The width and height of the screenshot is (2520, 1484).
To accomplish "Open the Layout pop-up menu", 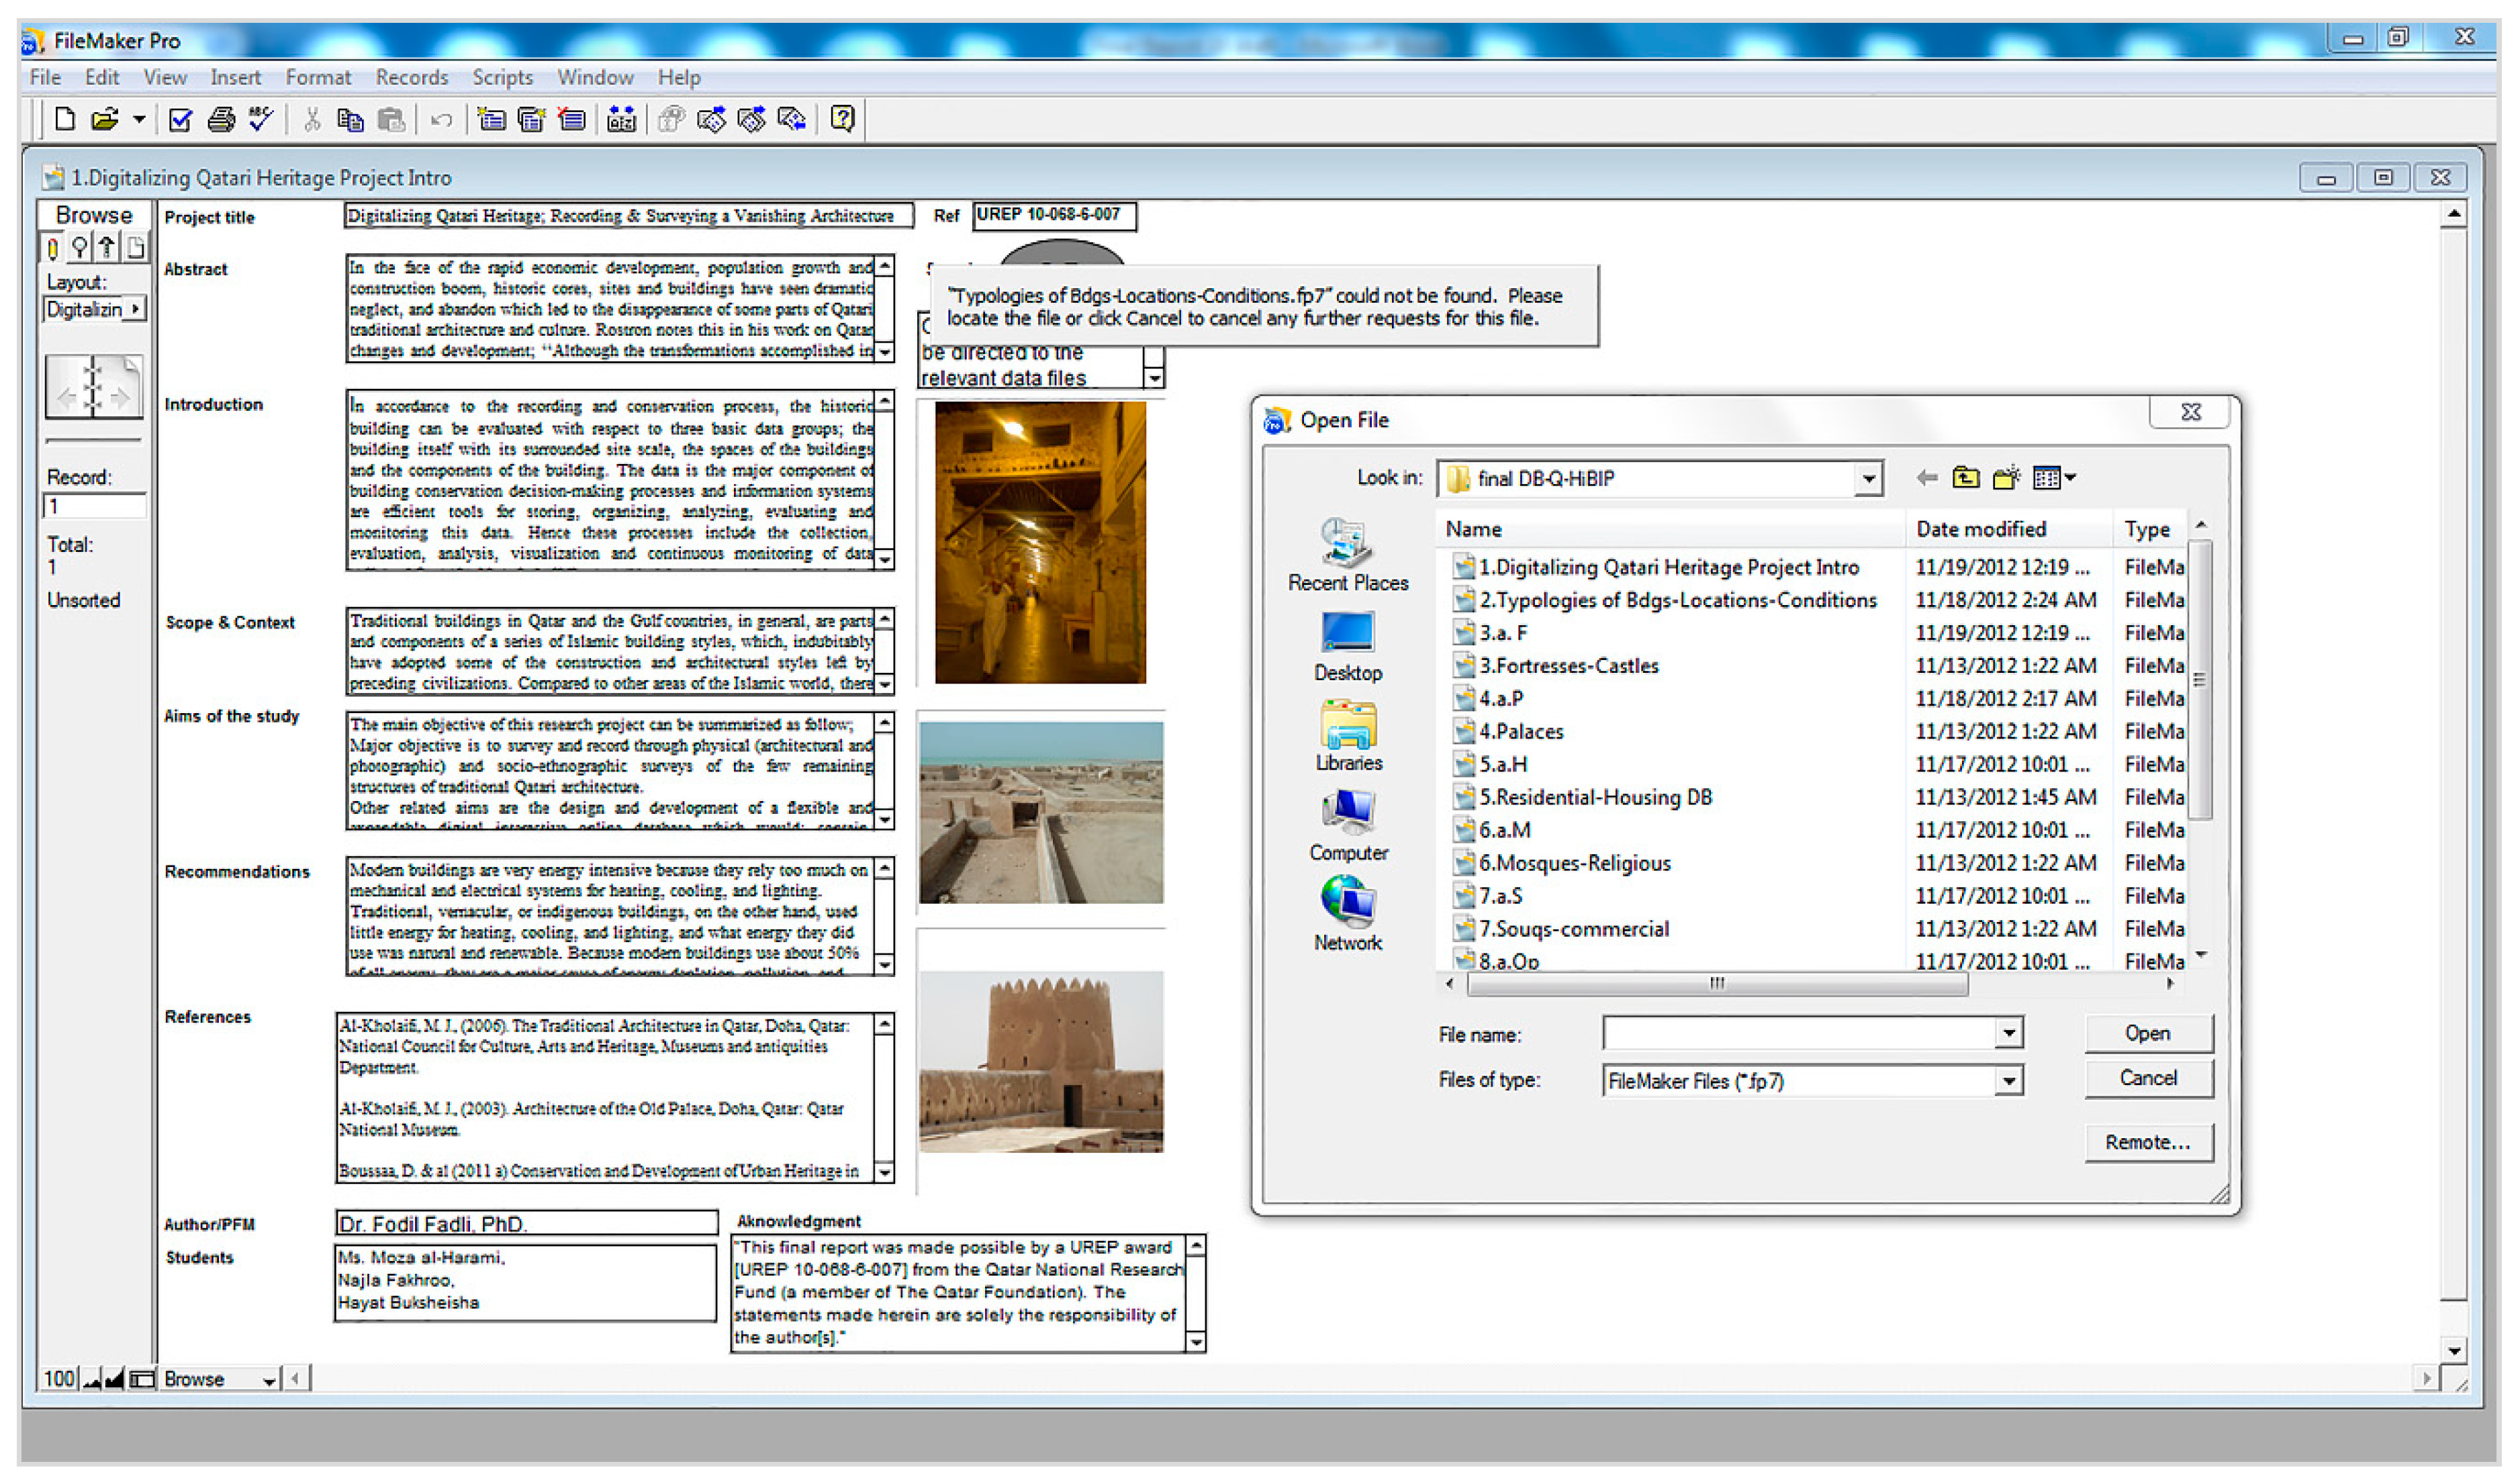I will click(95, 309).
